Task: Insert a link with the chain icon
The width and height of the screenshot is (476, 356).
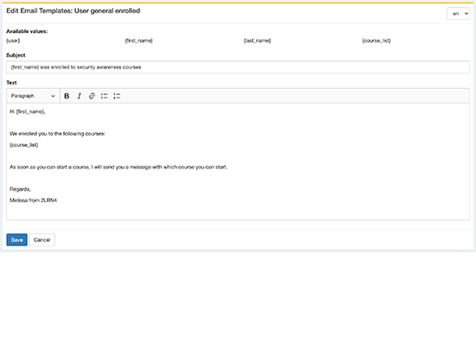Action: [x=92, y=96]
